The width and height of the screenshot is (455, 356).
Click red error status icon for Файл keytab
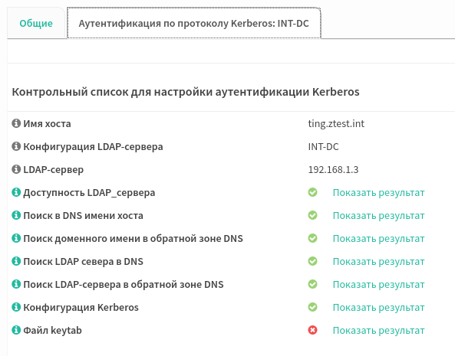(x=312, y=330)
